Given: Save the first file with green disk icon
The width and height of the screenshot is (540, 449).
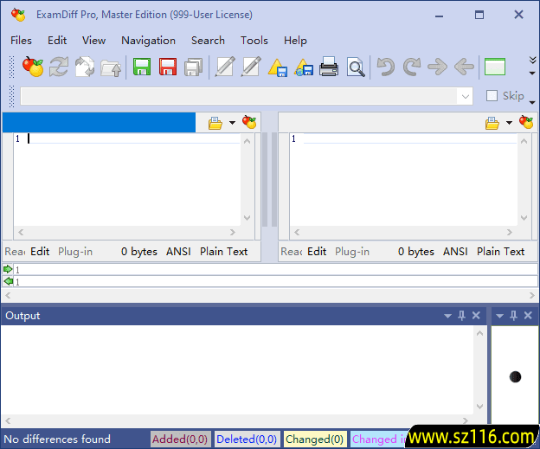Looking at the screenshot, I should coord(141,67).
